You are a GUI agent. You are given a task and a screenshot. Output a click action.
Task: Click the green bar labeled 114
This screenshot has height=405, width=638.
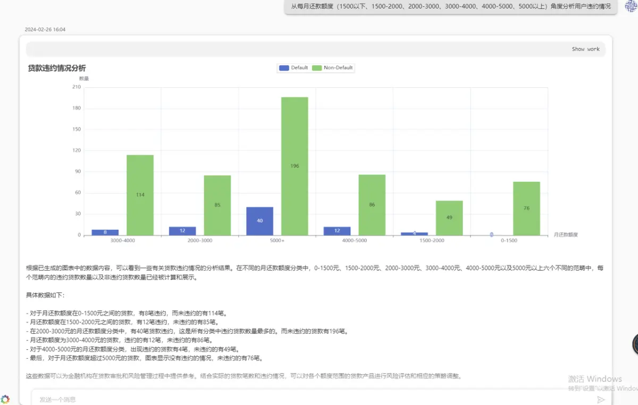(x=140, y=195)
